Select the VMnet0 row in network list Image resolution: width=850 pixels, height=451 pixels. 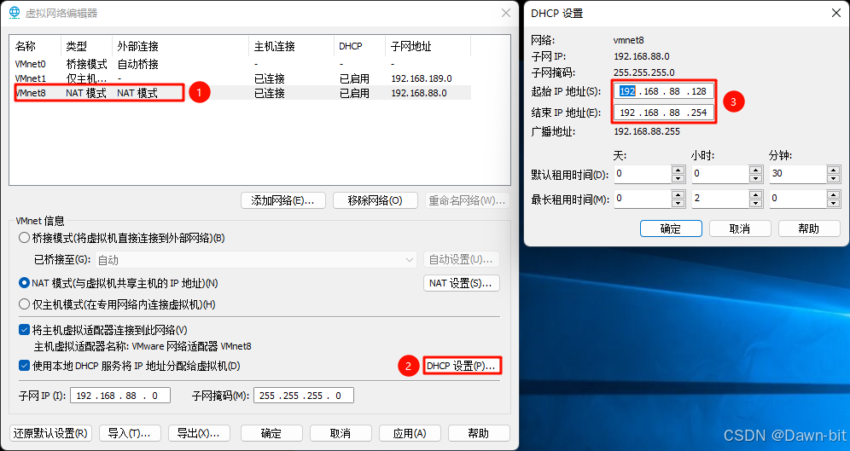(240, 64)
